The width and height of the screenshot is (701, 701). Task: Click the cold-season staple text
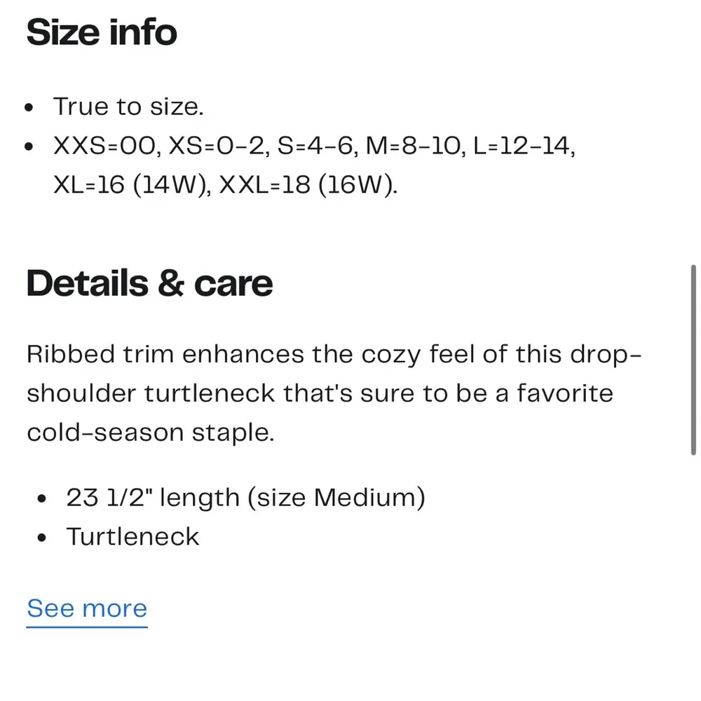[x=150, y=433]
